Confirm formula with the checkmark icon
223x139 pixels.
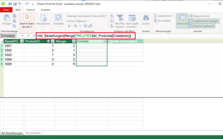[29, 36]
